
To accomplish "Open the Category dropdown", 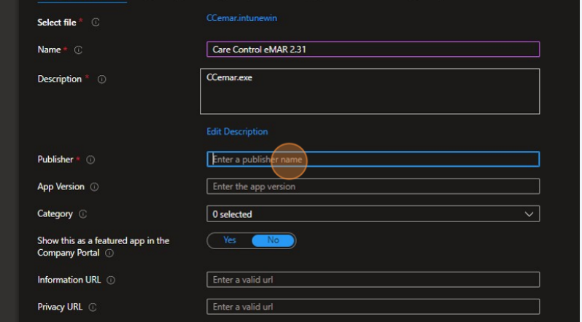I will click(x=373, y=214).
